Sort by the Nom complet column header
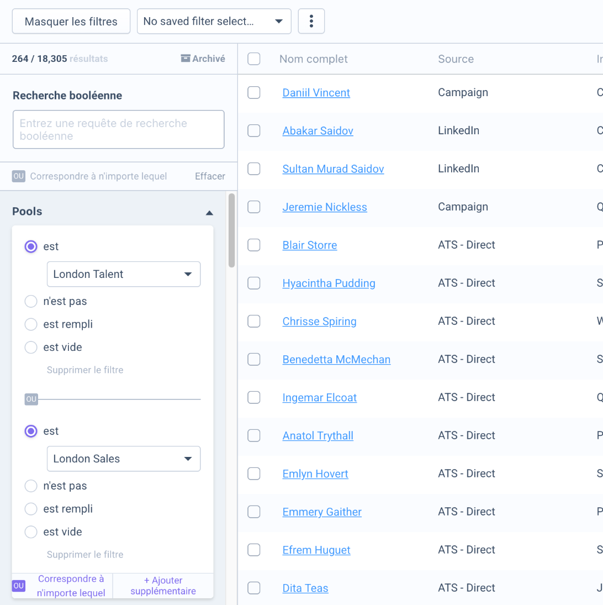This screenshot has height=605, width=603. (314, 59)
